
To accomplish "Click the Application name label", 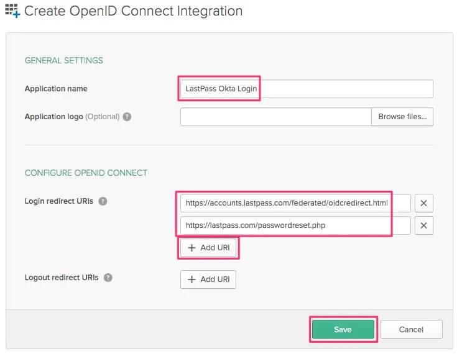I will click(56, 89).
